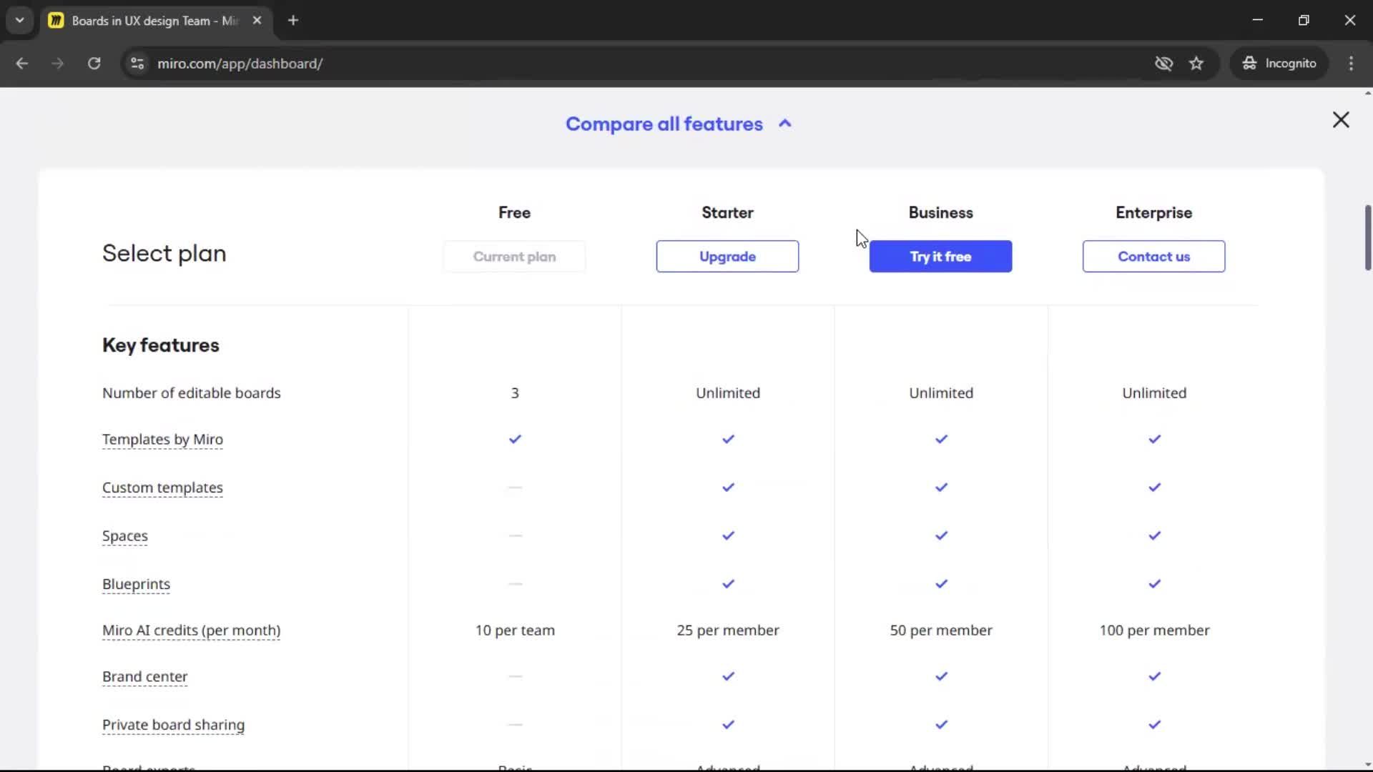Open the Templates by Miro feature info

(x=162, y=439)
